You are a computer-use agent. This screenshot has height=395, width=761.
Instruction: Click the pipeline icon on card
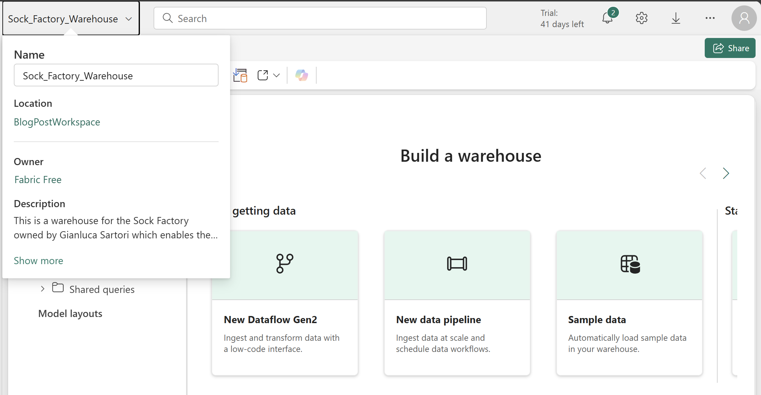point(457,263)
